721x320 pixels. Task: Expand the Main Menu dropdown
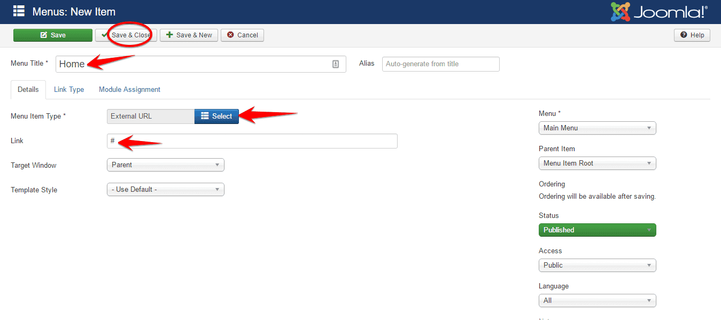click(597, 128)
